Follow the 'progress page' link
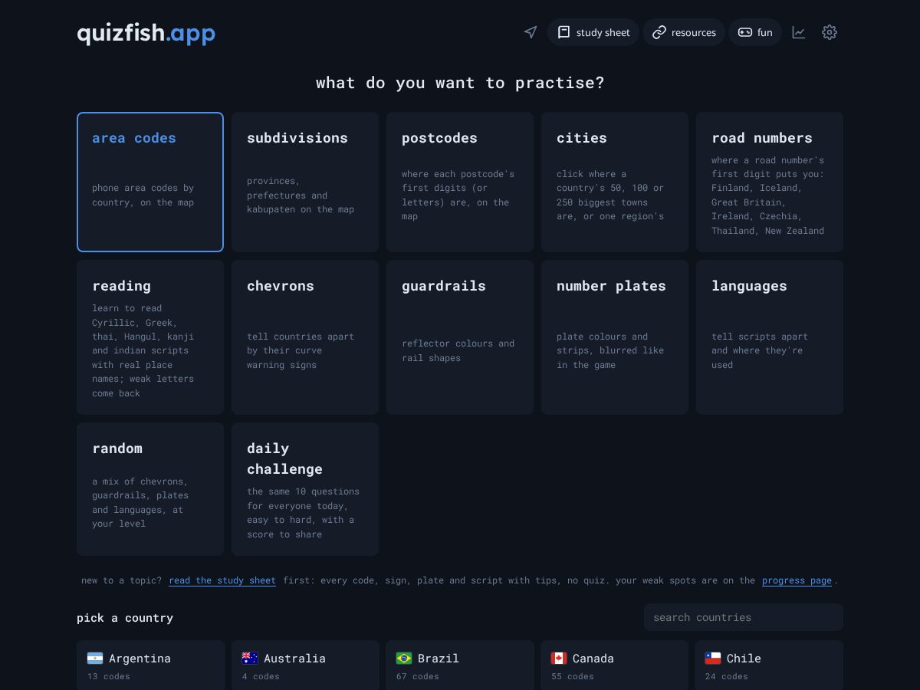Viewport: 920px width, 690px height. [x=797, y=580]
